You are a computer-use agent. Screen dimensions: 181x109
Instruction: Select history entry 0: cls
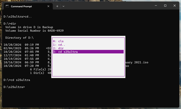(88, 41)
